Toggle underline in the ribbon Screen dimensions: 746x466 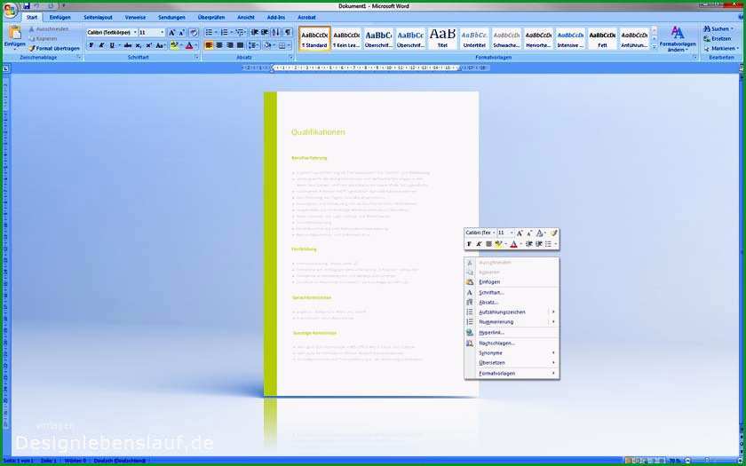[112, 45]
